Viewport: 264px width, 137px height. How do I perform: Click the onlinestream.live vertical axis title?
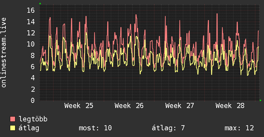click(x=4, y=53)
